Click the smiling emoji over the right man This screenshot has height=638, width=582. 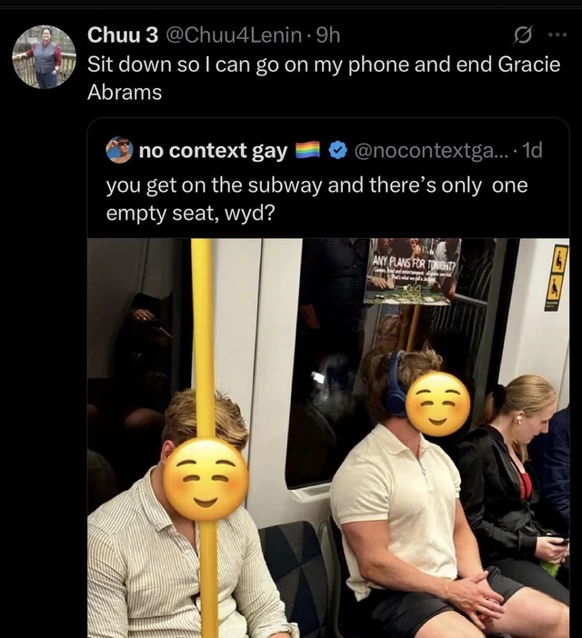pyautogui.click(x=438, y=404)
